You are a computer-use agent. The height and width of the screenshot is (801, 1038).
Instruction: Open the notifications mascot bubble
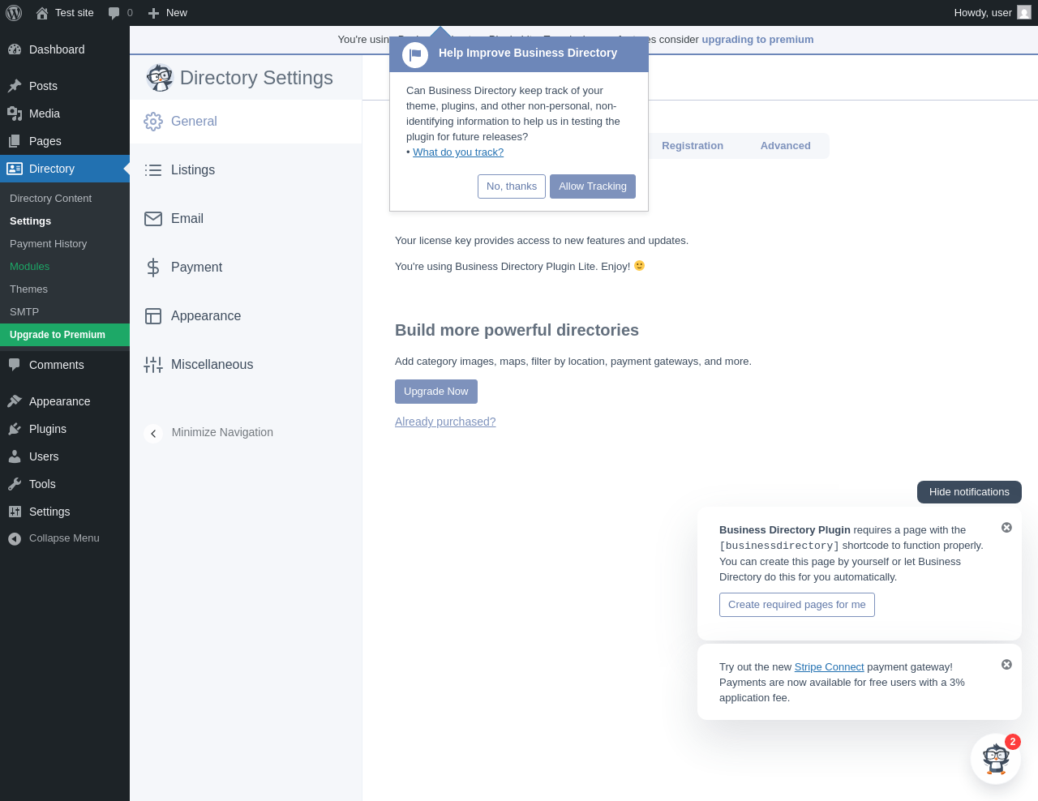coord(996,759)
